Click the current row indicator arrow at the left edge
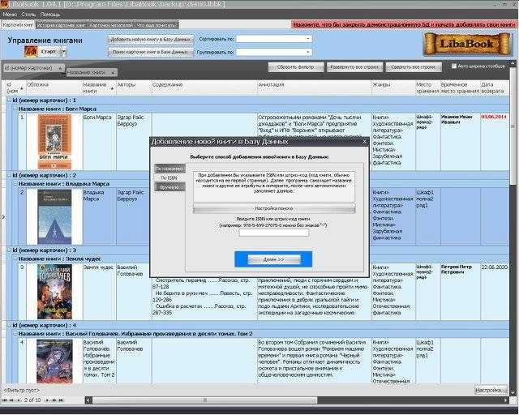 3,217
